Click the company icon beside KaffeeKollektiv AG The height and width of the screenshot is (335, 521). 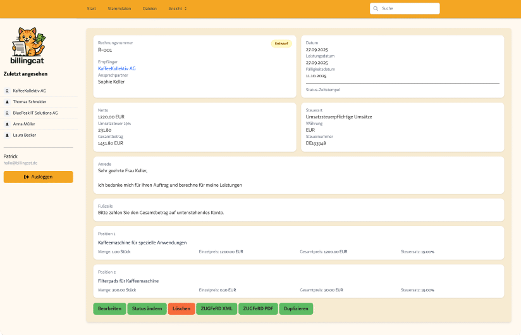[7, 91]
